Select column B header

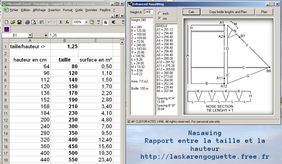(65, 41)
